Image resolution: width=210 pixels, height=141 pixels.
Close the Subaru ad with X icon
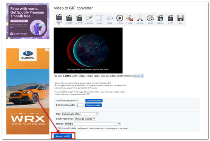point(48,50)
